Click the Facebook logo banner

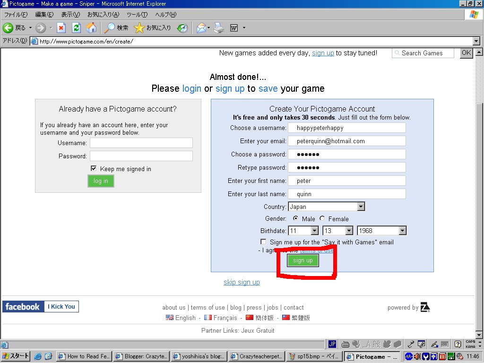[23, 306]
